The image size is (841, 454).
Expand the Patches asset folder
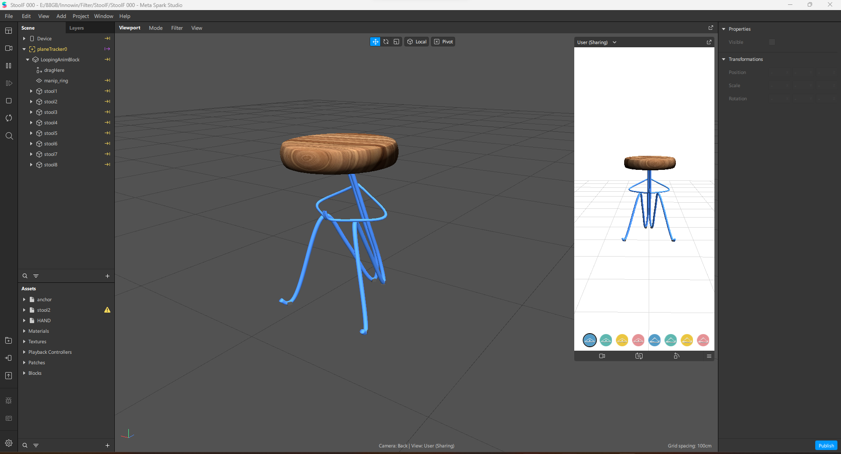click(x=24, y=362)
